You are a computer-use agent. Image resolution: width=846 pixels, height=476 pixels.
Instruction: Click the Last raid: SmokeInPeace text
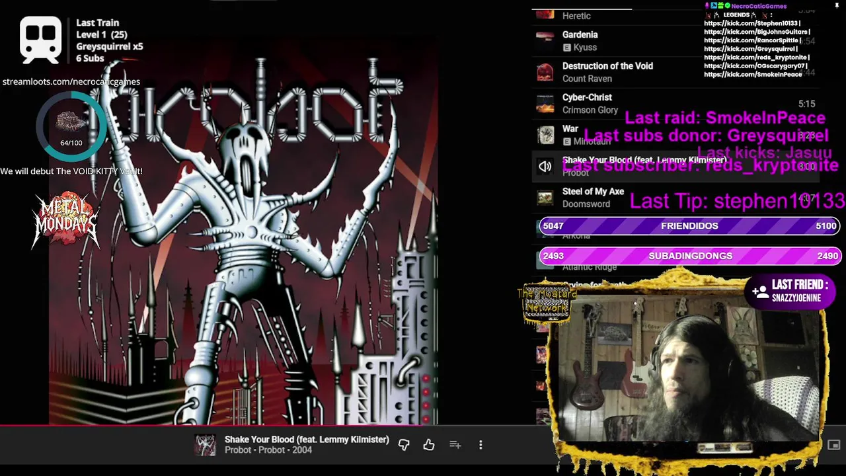coord(724,118)
